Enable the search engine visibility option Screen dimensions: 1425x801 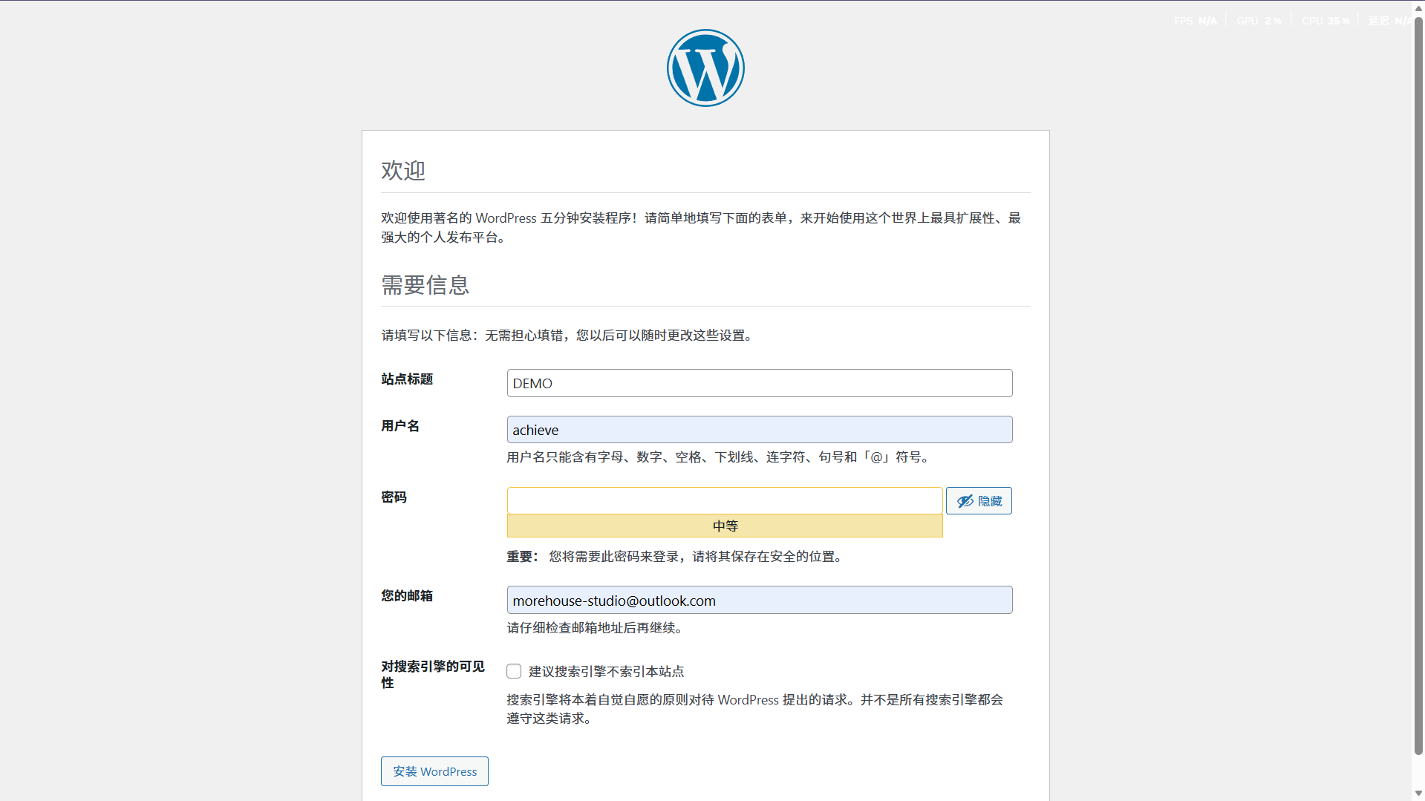click(x=513, y=670)
